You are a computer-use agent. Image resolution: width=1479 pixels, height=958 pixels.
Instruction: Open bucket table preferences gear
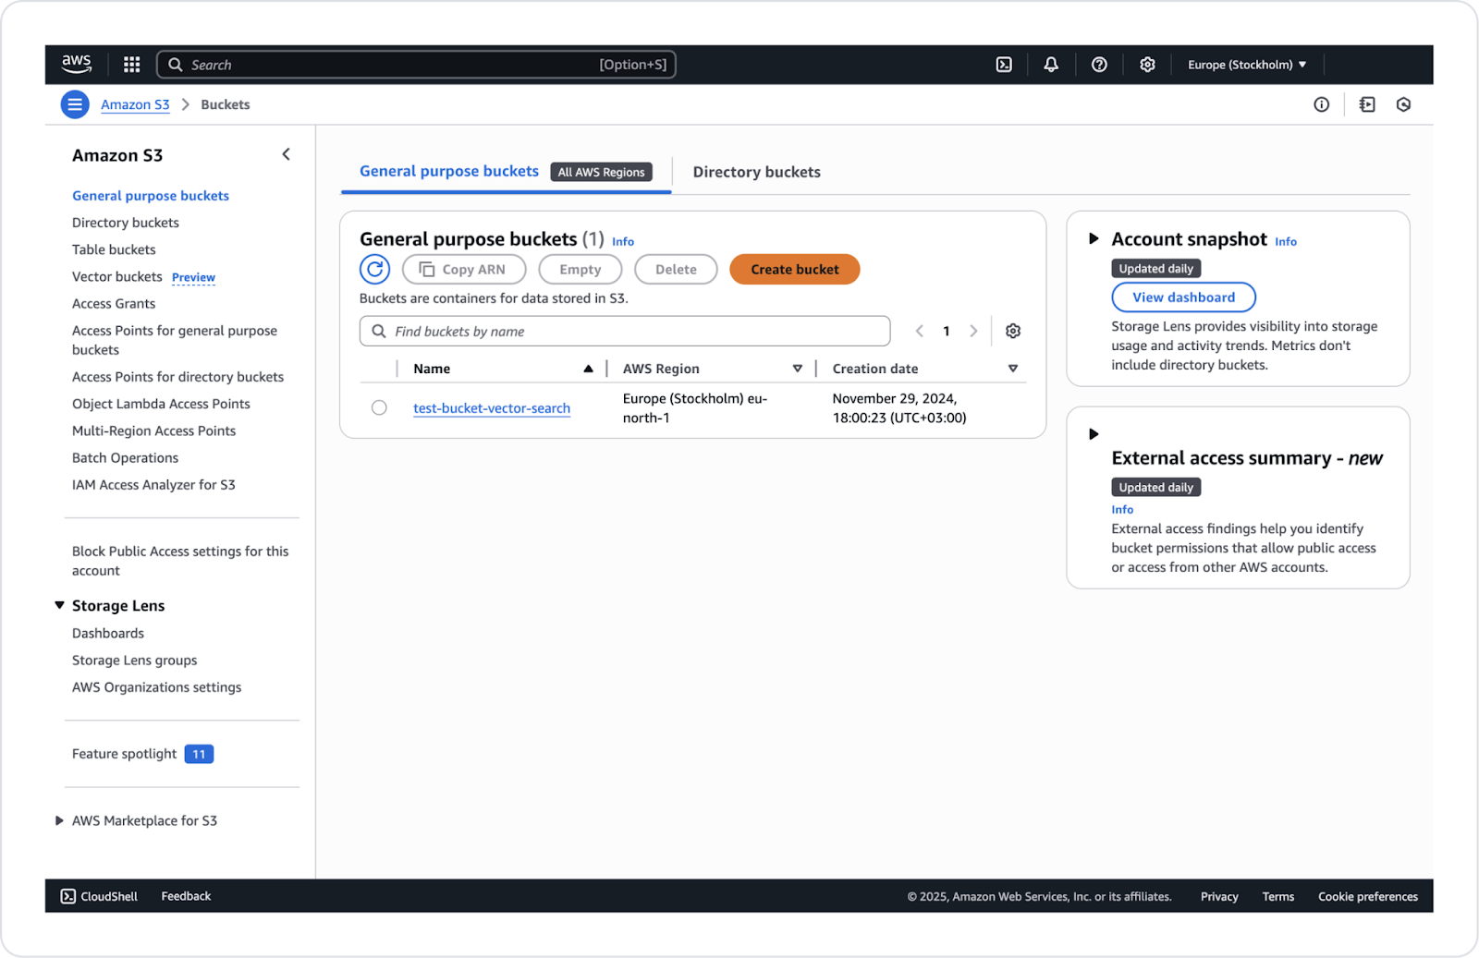[1013, 331]
